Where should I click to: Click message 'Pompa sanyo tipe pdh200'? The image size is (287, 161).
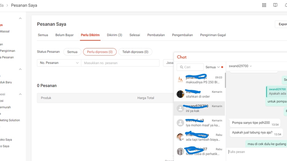(x=255, y=123)
